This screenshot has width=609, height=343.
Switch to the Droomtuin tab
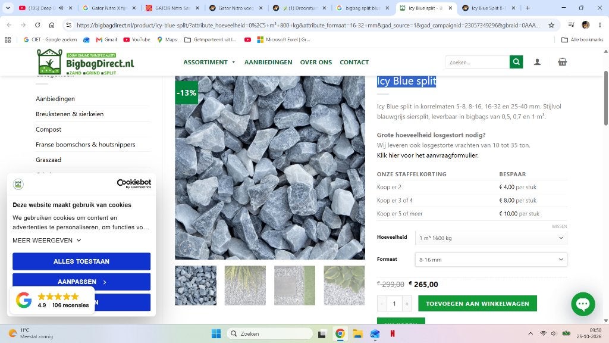tap(300, 8)
